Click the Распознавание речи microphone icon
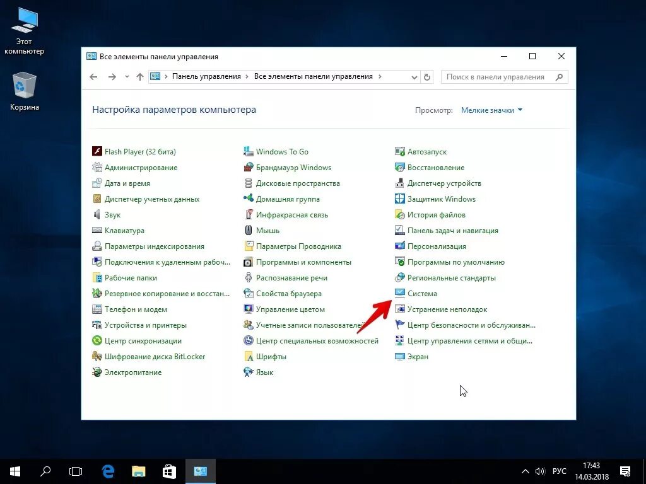The width and height of the screenshot is (646, 484). coord(249,278)
